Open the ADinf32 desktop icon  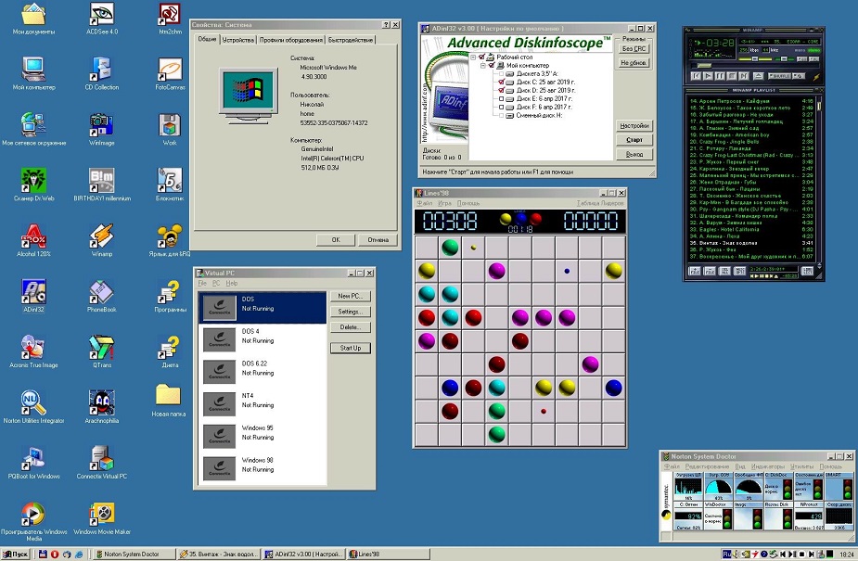coord(33,295)
